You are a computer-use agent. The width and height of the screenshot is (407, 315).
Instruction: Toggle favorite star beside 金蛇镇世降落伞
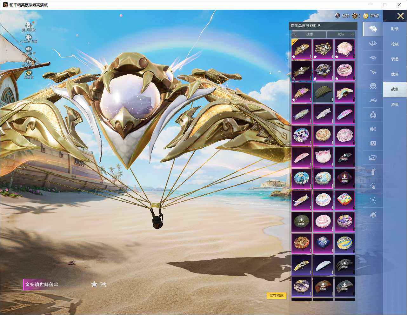[x=94, y=284]
